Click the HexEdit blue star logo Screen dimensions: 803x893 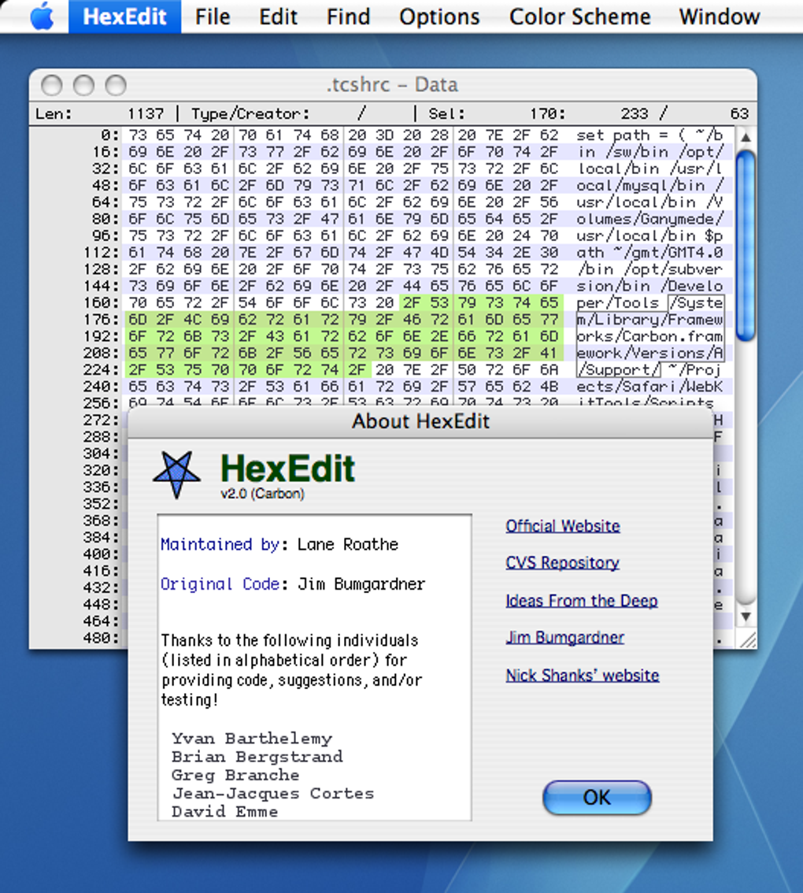[x=176, y=475]
